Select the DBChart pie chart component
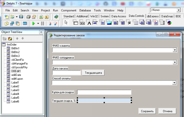Viewport: 184px width, 117px height. point(169,22)
